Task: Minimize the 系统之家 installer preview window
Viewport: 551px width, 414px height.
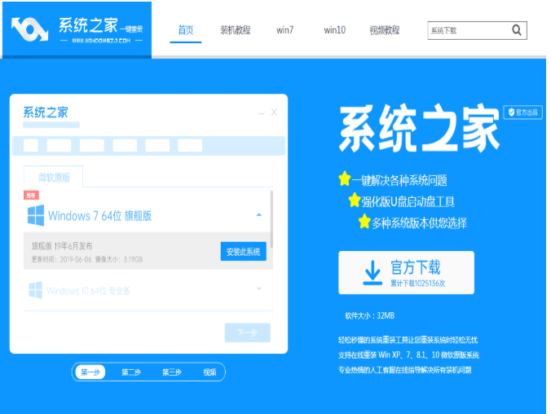Action: (x=261, y=113)
